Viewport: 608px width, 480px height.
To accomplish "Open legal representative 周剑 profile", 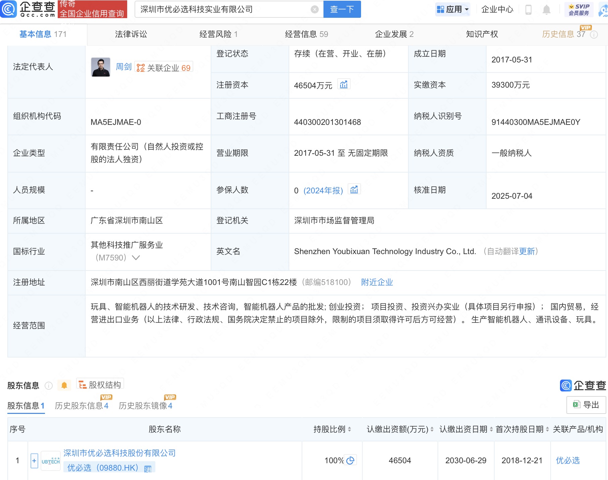I will (123, 67).
